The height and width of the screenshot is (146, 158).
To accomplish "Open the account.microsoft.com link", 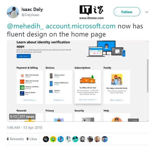I will (x=80, y=26).
